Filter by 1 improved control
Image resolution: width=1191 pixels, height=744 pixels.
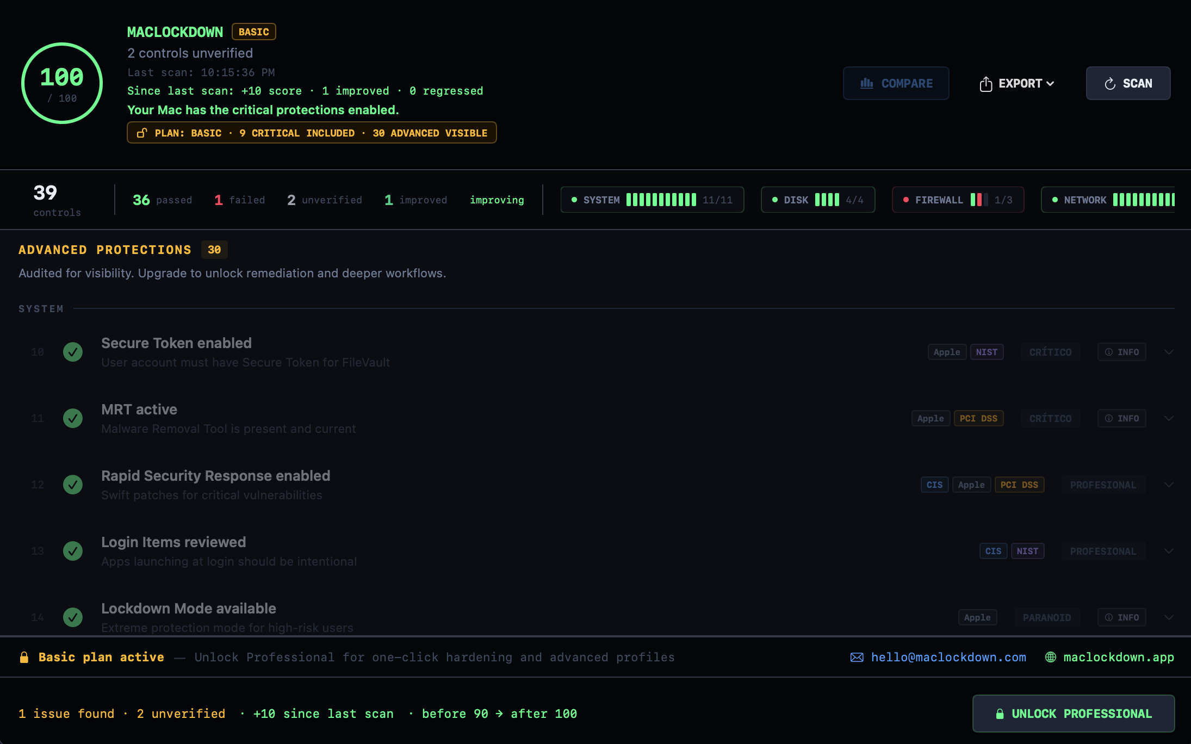pyautogui.click(x=415, y=200)
